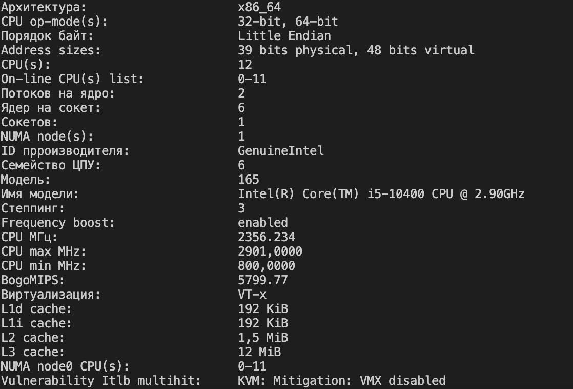Click the 800,0000 min MHz value
573x389 pixels.
(267, 266)
